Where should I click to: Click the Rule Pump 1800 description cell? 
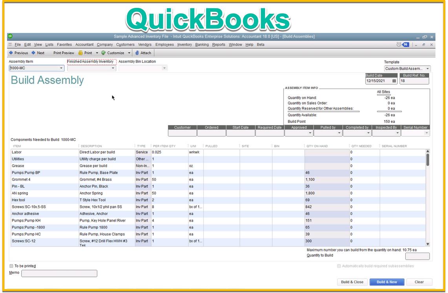point(106,227)
